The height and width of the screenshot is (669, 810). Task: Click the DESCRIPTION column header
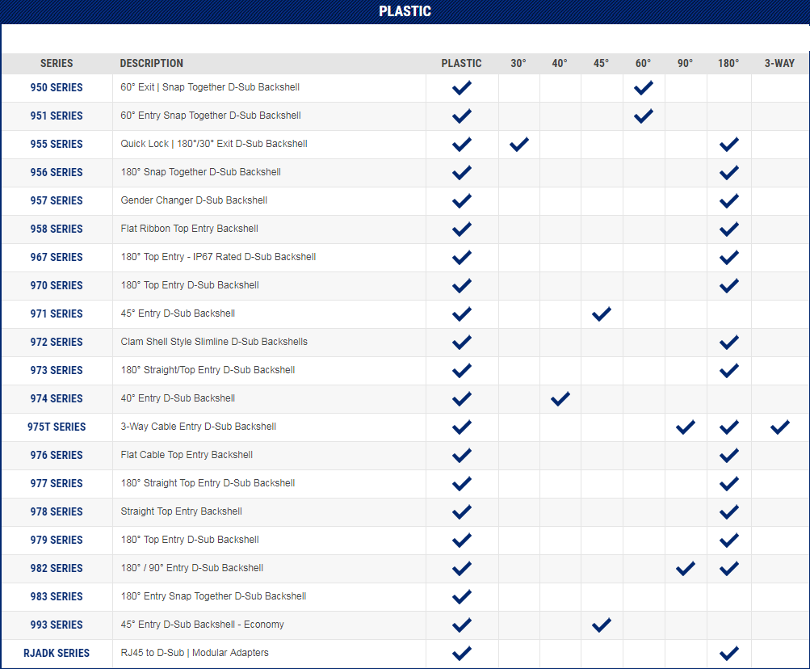[x=151, y=63]
